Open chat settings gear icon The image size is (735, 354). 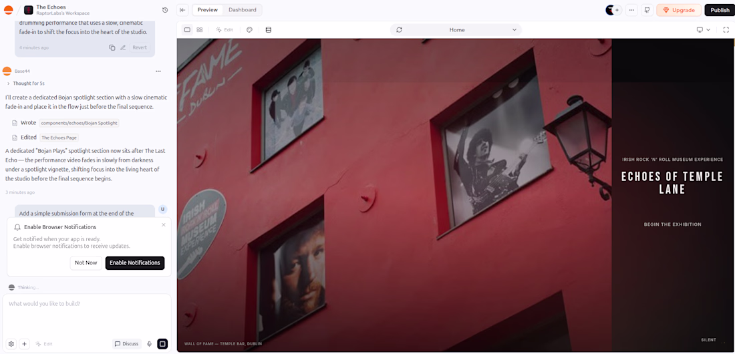(11, 344)
